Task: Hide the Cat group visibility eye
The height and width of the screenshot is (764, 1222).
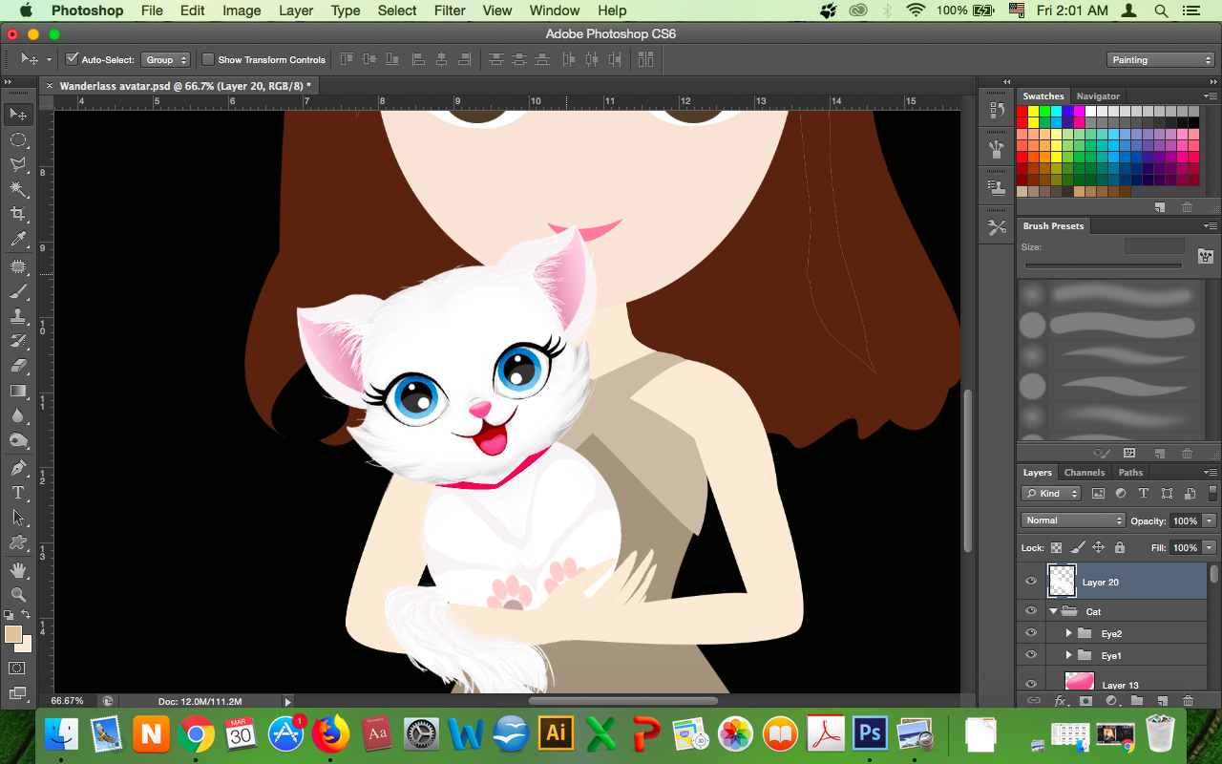Action: (1031, 611)
